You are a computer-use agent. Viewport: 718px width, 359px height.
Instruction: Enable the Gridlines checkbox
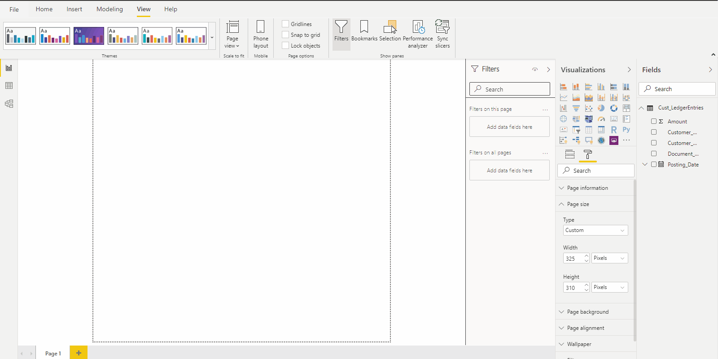285,24
